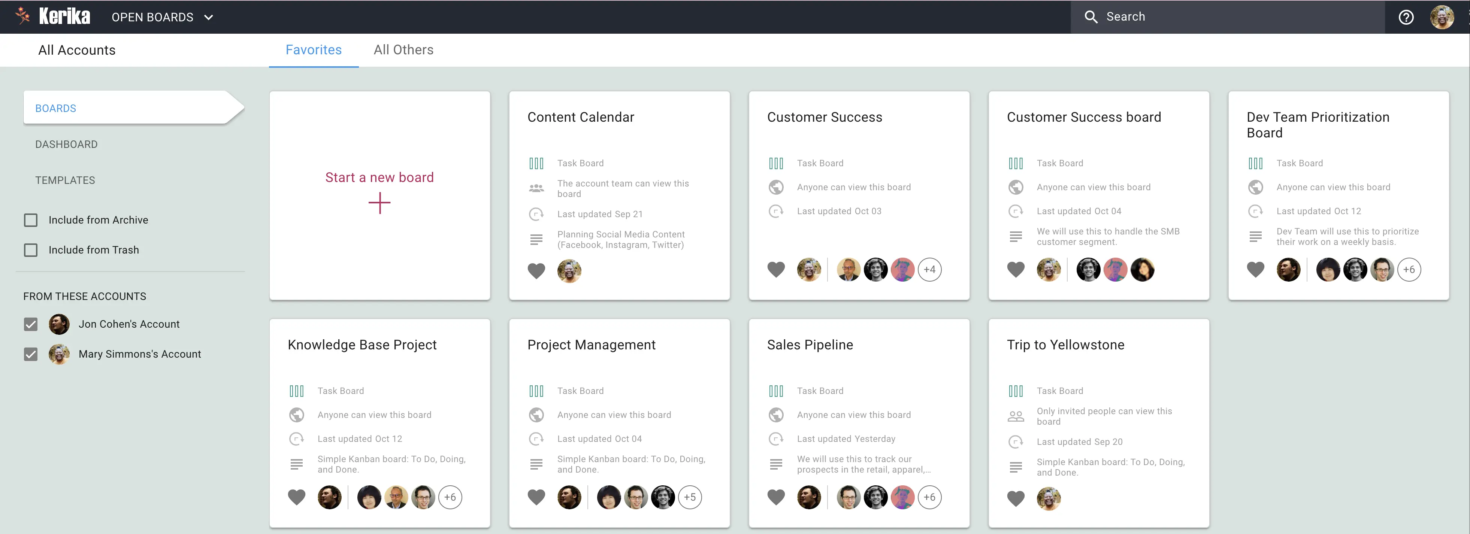Toggle the heart on Trip to Yellowstone
The image size is (1470, 534).
pos(1015,498)
